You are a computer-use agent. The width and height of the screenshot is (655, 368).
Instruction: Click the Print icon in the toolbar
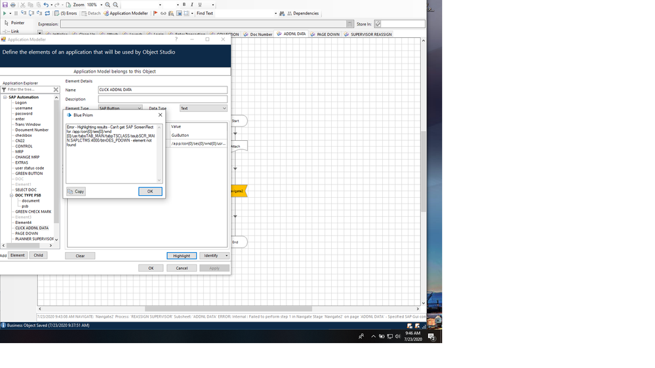pyautogui.click(x=13, y=5)
